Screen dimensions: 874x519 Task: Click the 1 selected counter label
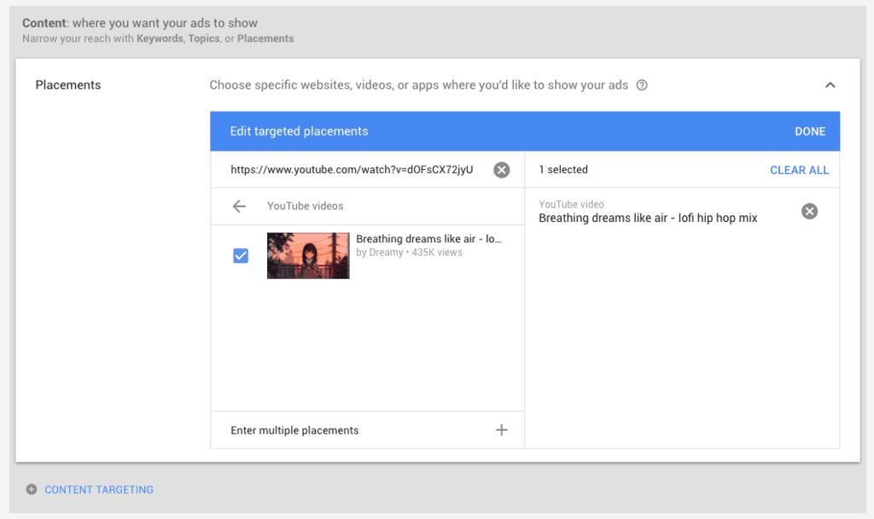(563, 170)
